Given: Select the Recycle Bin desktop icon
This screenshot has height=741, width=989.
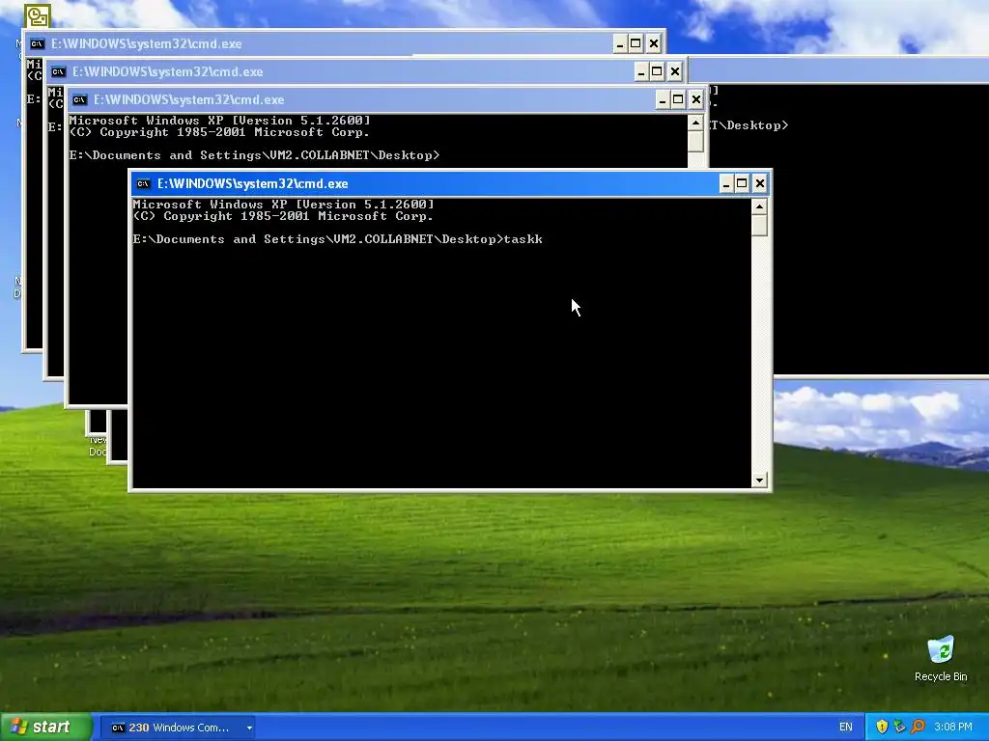Looking at the screenshot, I should click(x=941, y=658).
